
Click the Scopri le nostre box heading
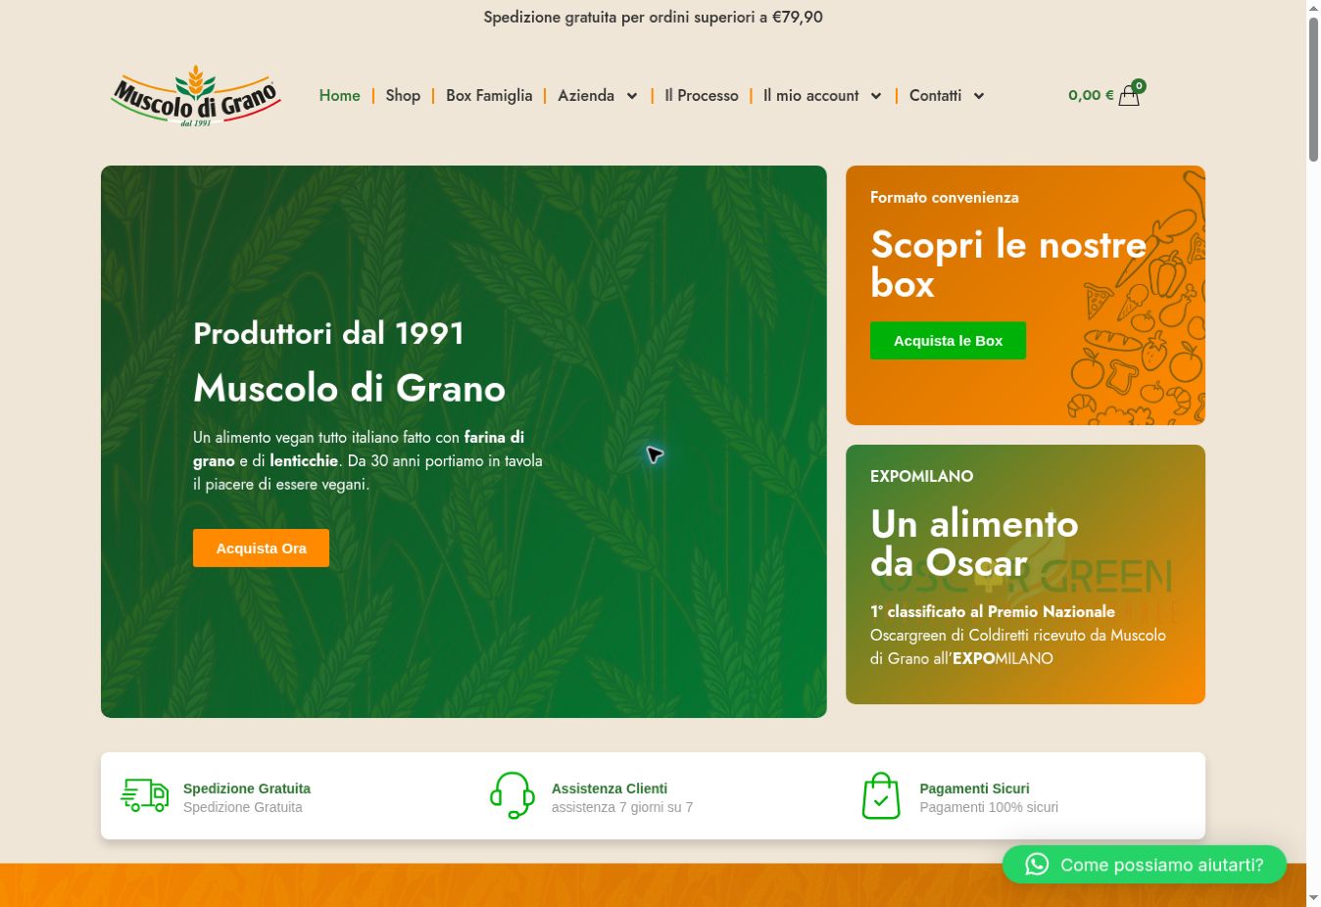(x=1008, y=263)
